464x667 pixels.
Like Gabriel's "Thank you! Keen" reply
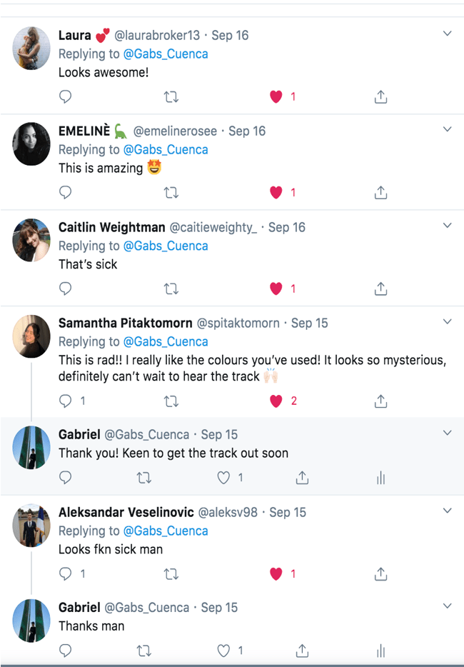223,478
